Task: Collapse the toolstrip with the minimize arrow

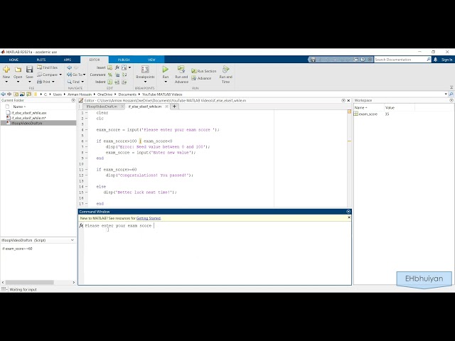Action: click(451, 87)
